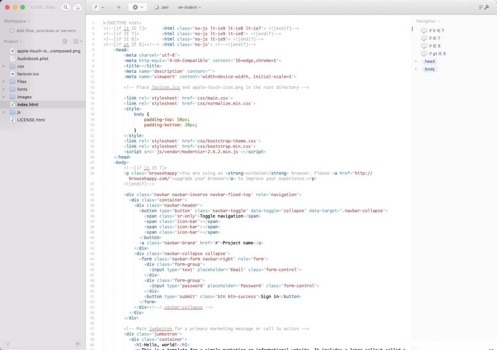This screenshot has height=350, width=497.
Task: Jump to 'if lt IE 7' comment
Action: pyautogui.click(x=436, y=31)
